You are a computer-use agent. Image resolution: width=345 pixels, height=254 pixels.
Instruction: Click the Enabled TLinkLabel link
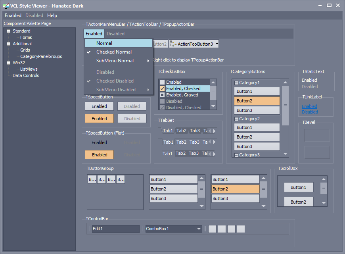point(309,106)
